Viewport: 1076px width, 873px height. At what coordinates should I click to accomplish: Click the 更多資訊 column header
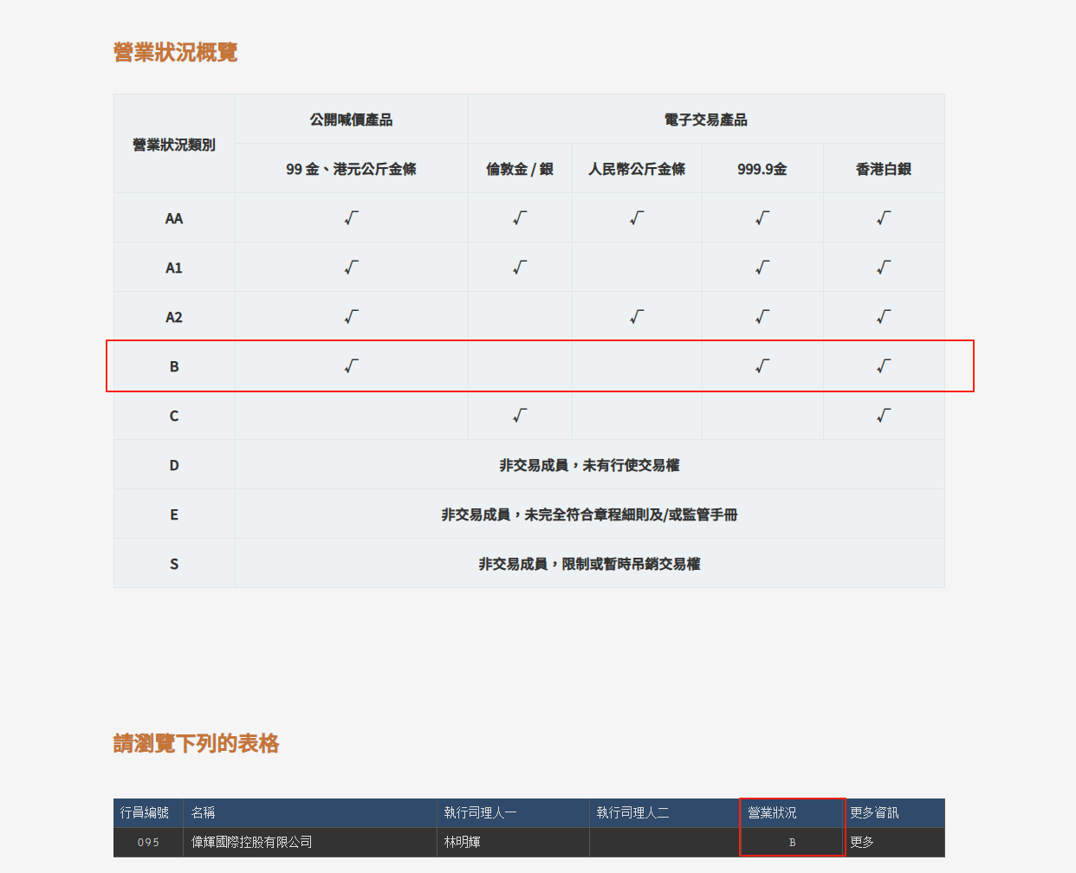874,812
